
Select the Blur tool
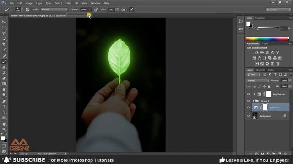click(x=4, y=89)
